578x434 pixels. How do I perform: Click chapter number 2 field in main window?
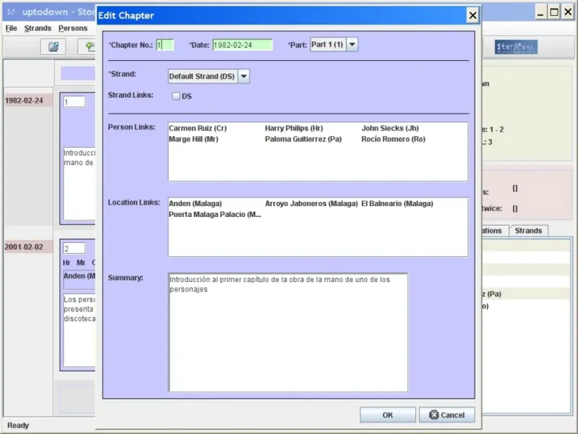tap(74, 248)
